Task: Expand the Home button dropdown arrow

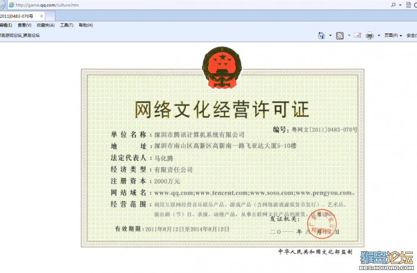Action: pos(330,35)
